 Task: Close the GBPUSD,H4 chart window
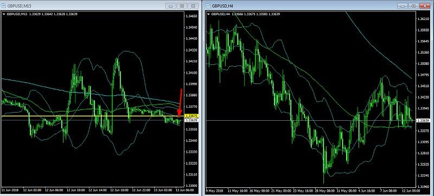point(425,6)
